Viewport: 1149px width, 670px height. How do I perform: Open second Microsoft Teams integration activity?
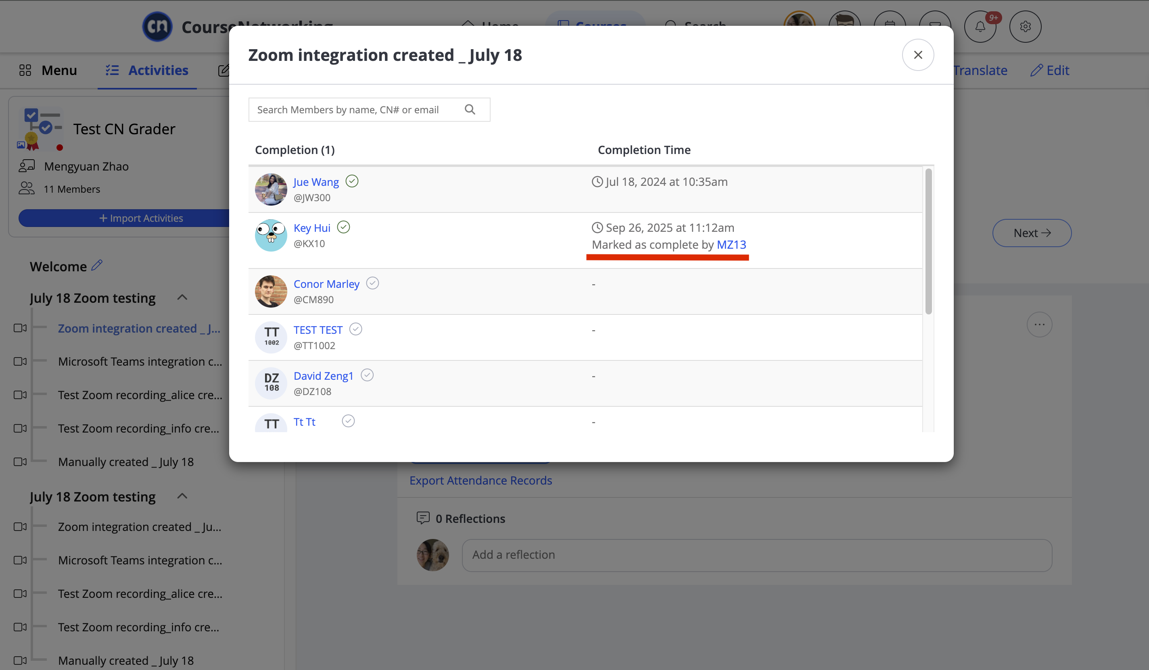click(x=140, y=560)
